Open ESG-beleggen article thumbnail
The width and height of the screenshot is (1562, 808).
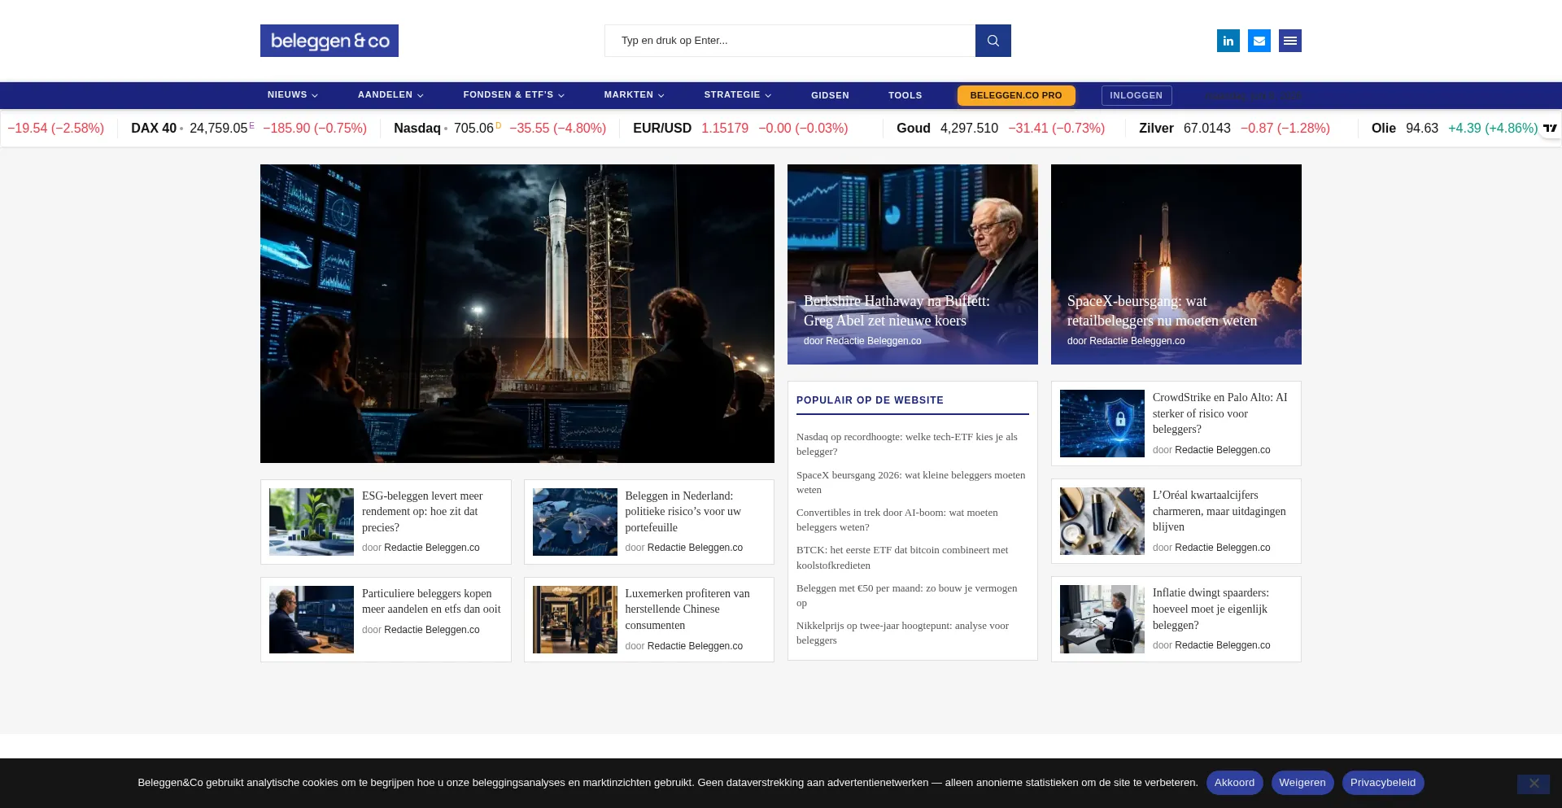click(x=312, y=522)
